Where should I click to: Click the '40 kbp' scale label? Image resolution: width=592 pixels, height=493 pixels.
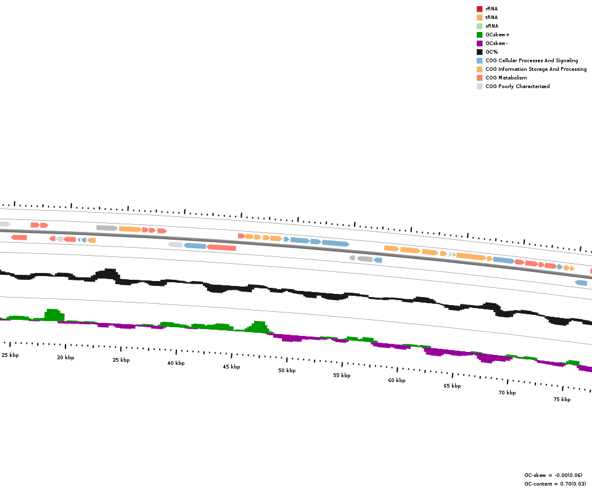(x=176, y=363)
